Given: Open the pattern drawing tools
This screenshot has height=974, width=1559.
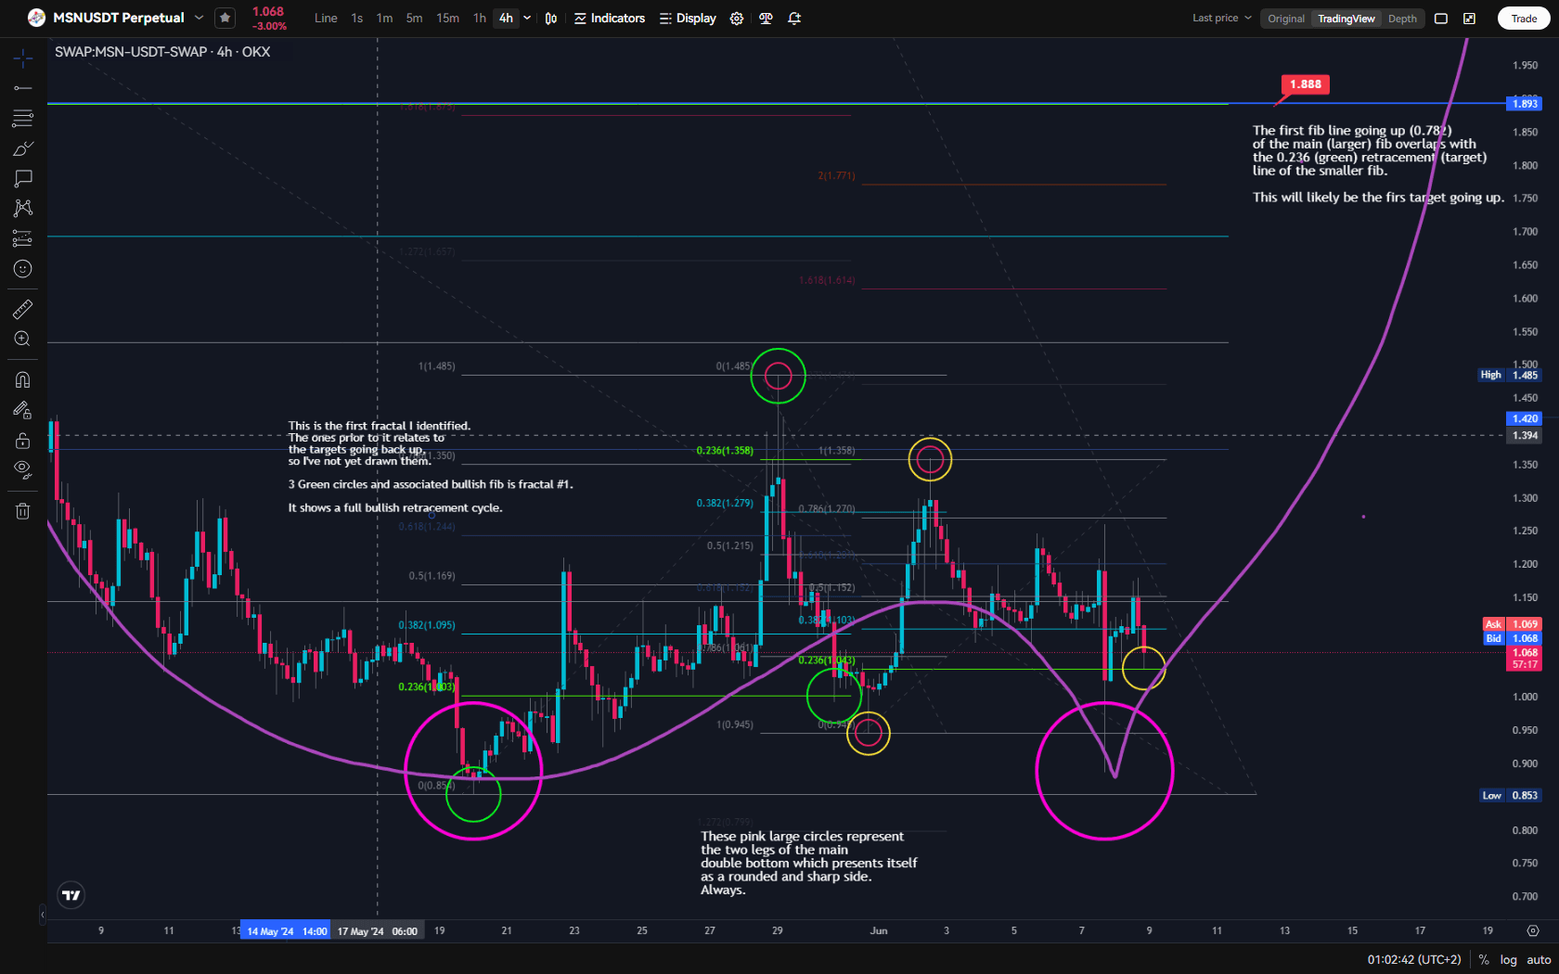Looking at the screenshot, I should coord(23,208).
